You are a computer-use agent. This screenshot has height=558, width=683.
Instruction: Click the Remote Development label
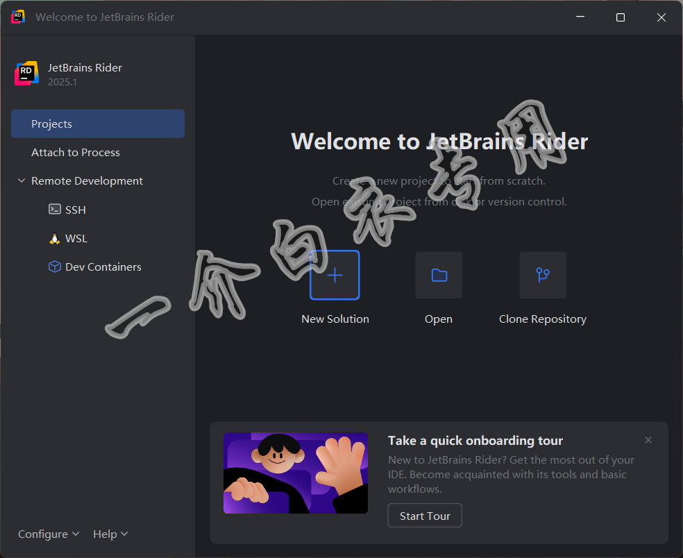click(87, 180)
